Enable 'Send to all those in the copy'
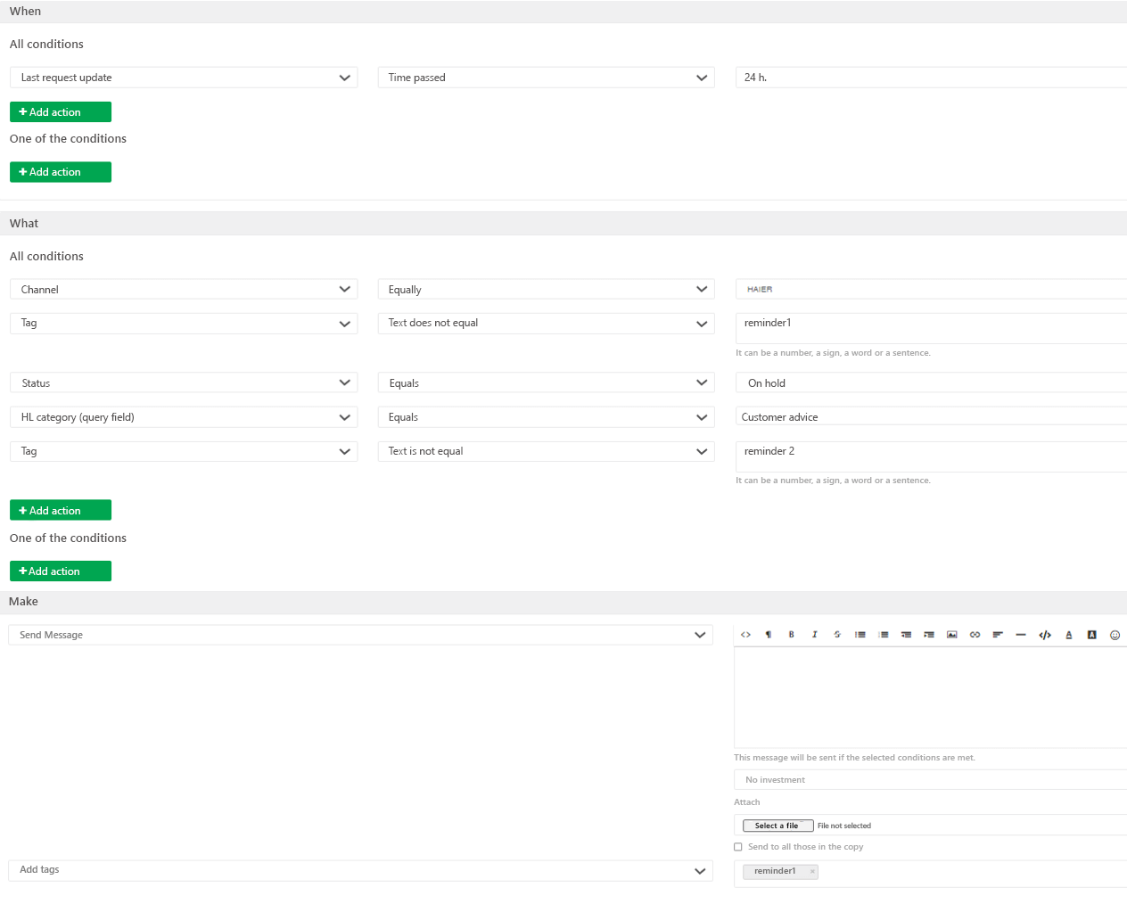1127x904 pixels. (738, 847)
